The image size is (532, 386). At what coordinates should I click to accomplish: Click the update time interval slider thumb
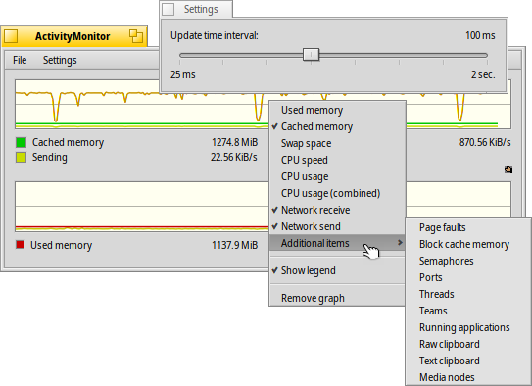[312, 55]
